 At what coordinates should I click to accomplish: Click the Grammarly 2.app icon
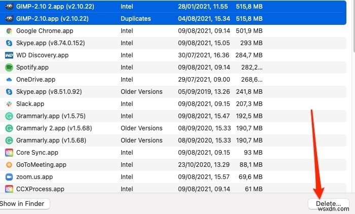9,128
